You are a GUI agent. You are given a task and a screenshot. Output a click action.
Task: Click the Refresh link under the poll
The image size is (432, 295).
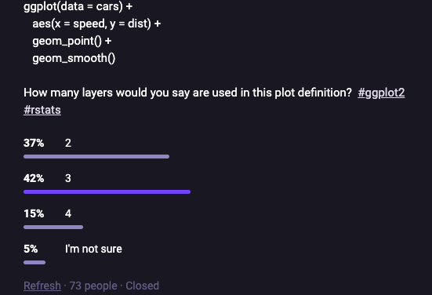[x=42, y=286]
